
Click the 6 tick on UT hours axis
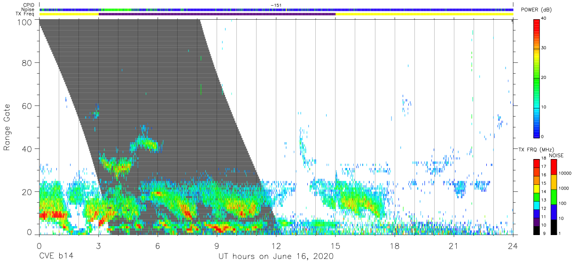[158, 245]
